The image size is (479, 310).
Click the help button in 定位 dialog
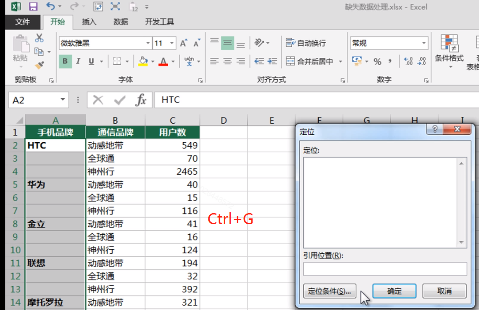coord(435,129)
